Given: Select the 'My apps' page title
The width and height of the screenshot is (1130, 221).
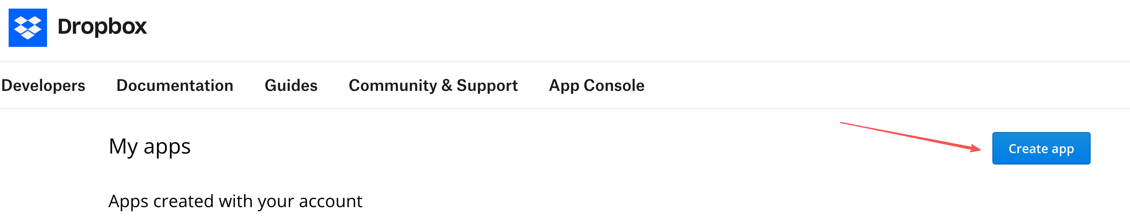Looking at the screenshot, I should (x=150, y=147).
